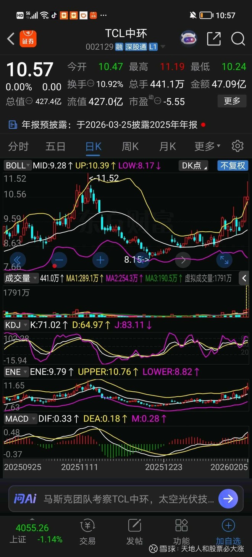
Task: Submit the AI query arrow button
Action: click(228, 499)
